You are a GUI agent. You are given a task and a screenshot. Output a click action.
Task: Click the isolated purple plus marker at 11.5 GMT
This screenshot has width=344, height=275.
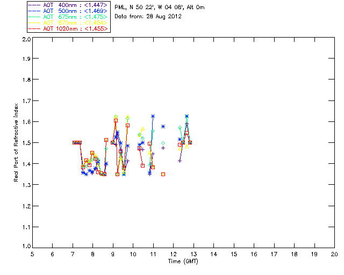pyautogui.click(x=163, y=148)
